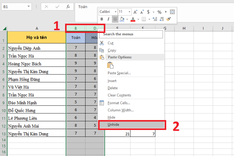Apply percent style format
Image resolution: width=234 pixels, height=156 pixels.
click(x=159, y=12)
